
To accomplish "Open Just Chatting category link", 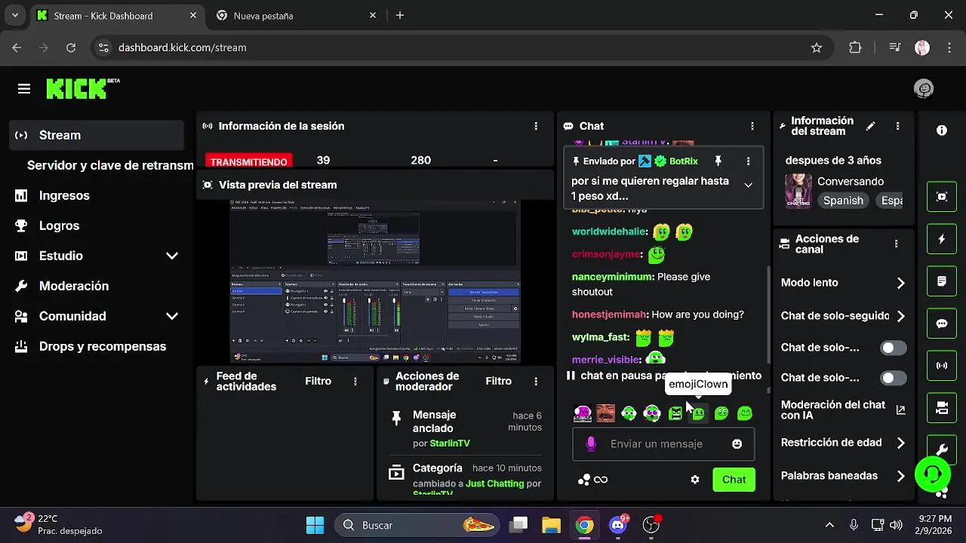I will [x=494, y=483].
